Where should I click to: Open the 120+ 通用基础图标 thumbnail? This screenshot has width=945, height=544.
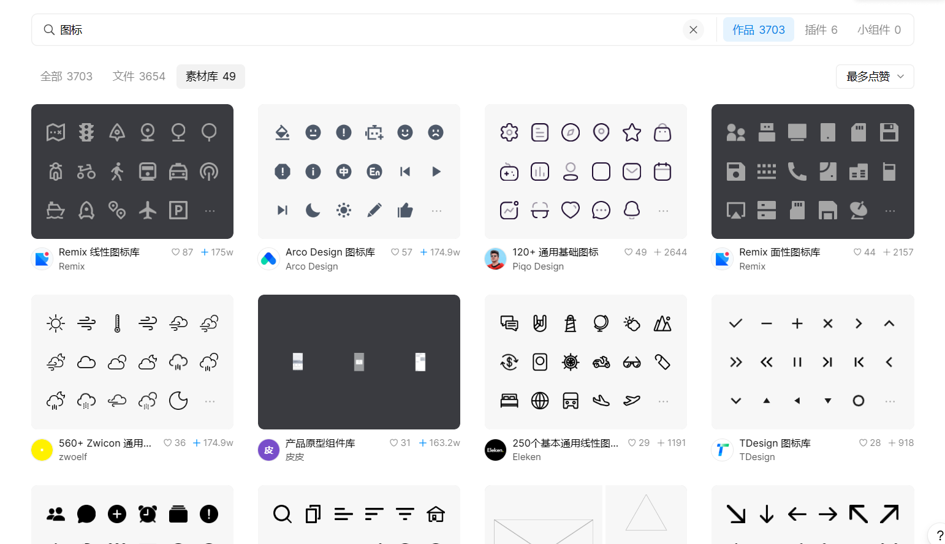click(586, 172)
